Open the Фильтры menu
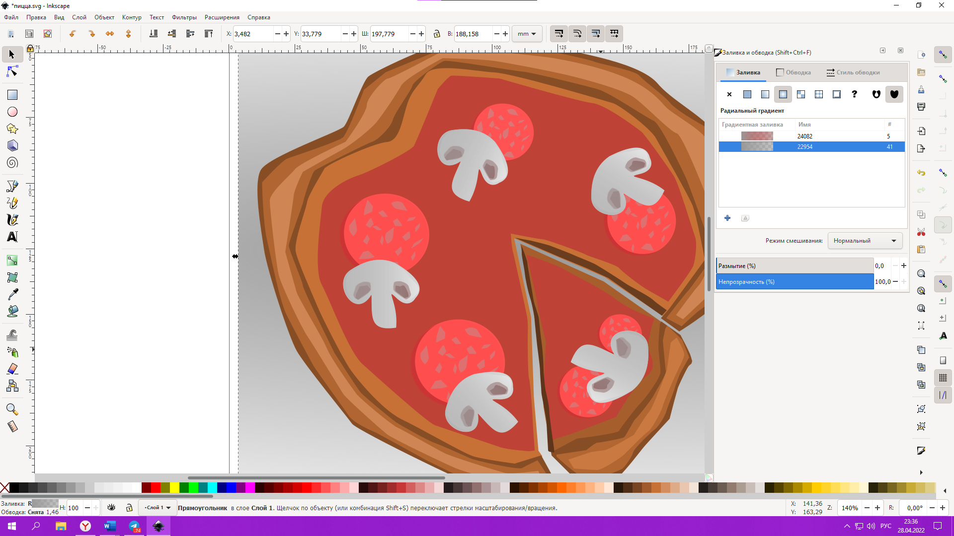The image size is (954, 536). point(184,17)
